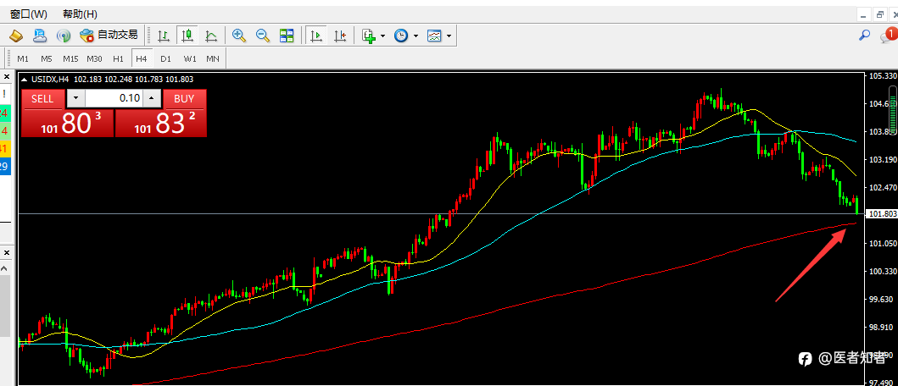Open the 窗口(W) menu
This screenshot has width=898, height=386.
coord(29,14)
